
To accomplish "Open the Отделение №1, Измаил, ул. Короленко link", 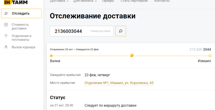I will point(119,83).
